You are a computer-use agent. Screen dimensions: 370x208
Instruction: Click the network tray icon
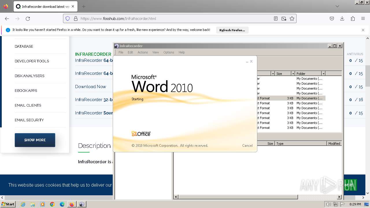tap(336, 204)
